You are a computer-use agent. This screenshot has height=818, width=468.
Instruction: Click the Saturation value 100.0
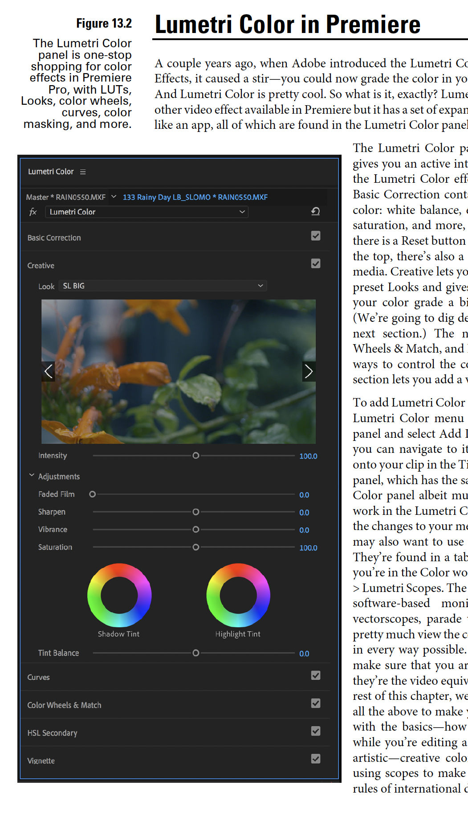(x=308, y=548)
